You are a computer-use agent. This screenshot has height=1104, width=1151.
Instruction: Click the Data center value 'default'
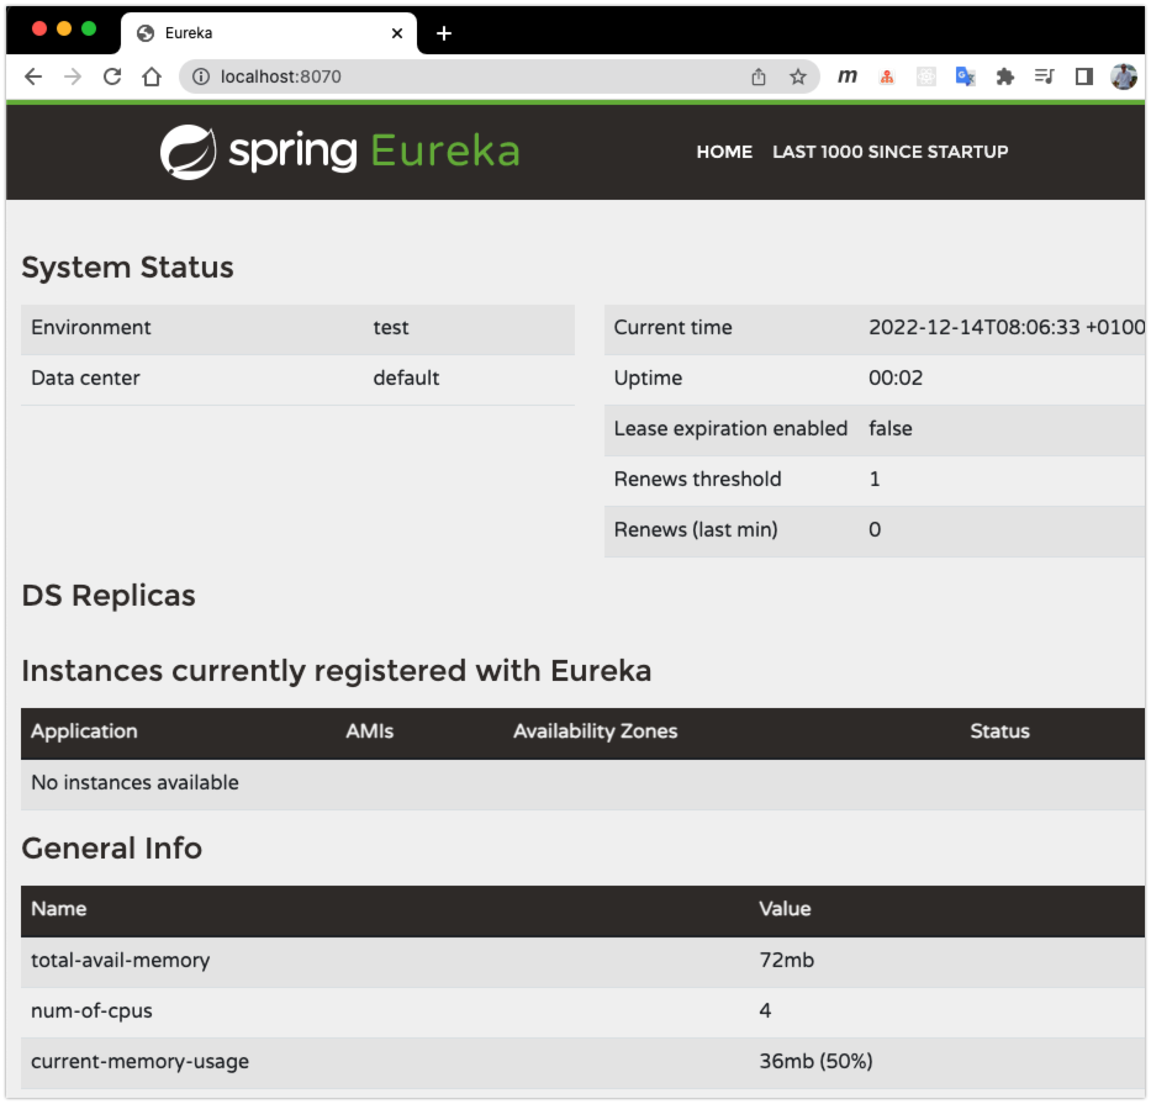(406, 378)
